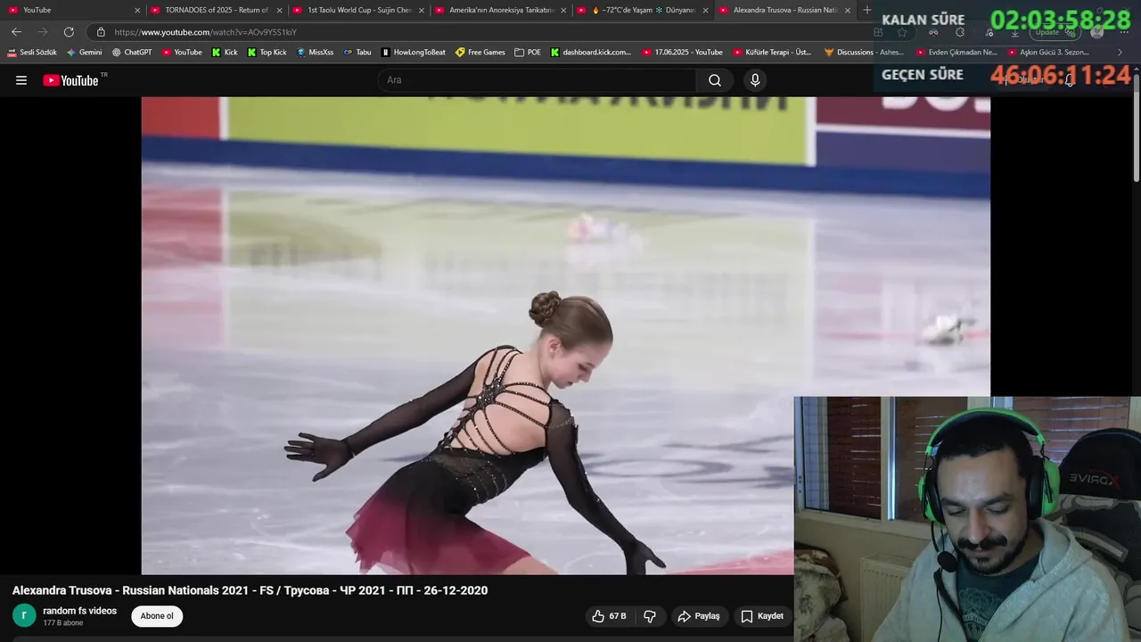
Task: Click the search magnifier button
Action: click(x=715, y=80)
